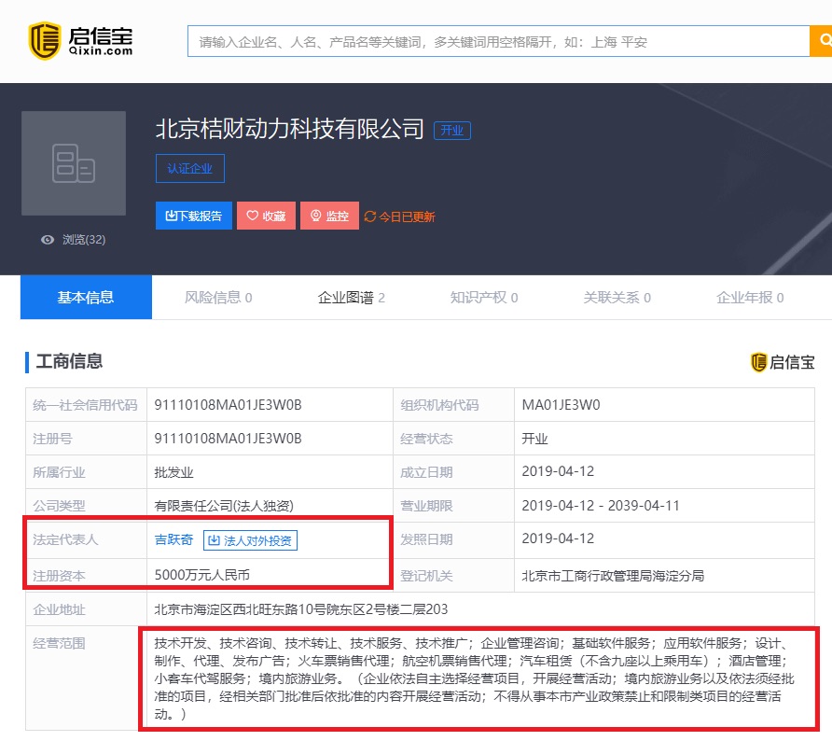Switch to the 风险信息 tab

click(x=218, y=298)
